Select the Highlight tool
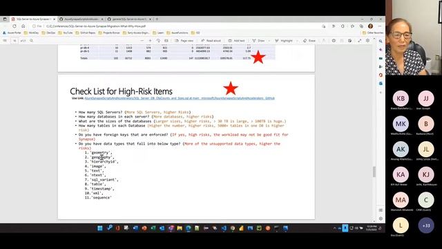 tap(284, 41)
